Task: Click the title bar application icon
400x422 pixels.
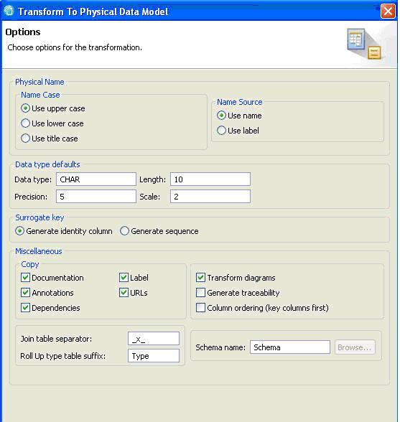Action: click(x=9, y=11)
